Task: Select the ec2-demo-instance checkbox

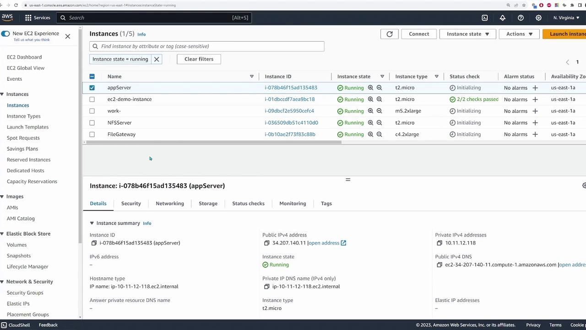Action: (92, 99)
